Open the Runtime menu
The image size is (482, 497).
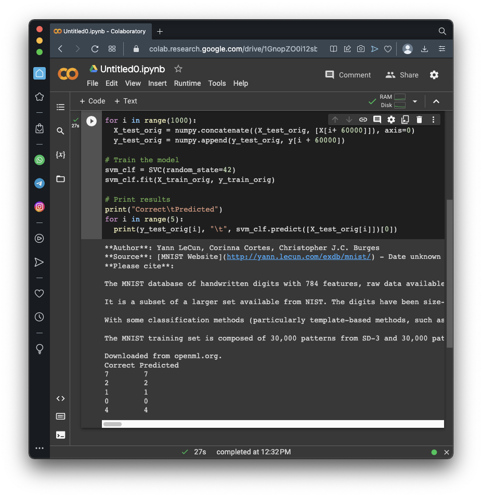point(187,83)
